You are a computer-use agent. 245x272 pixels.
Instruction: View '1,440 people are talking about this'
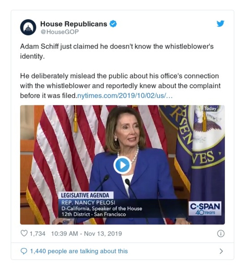point(79,251)
